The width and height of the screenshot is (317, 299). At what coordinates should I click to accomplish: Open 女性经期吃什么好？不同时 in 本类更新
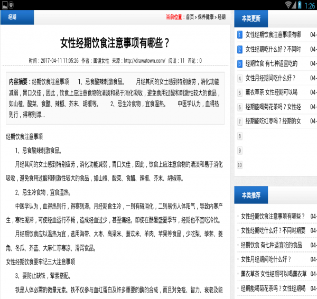click(x=273, y=49)
